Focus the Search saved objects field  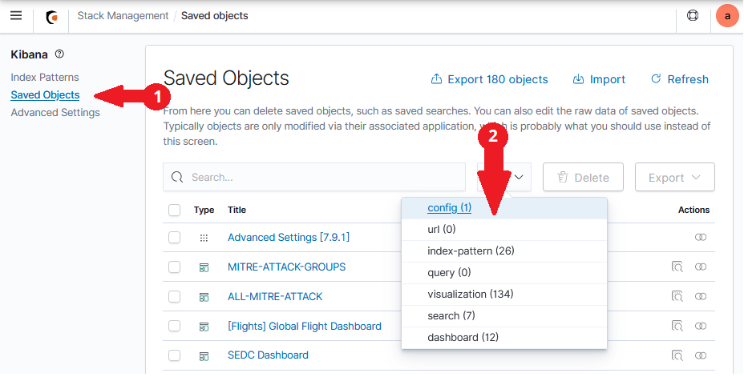pos(314,177)
